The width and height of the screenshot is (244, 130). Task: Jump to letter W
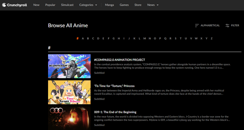click(196, 38)
